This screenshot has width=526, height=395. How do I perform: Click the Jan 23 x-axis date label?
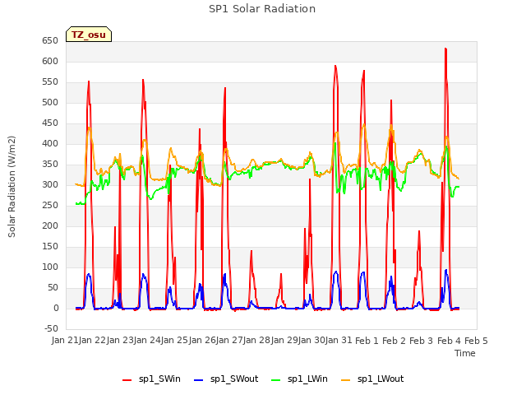coord(120,341)
